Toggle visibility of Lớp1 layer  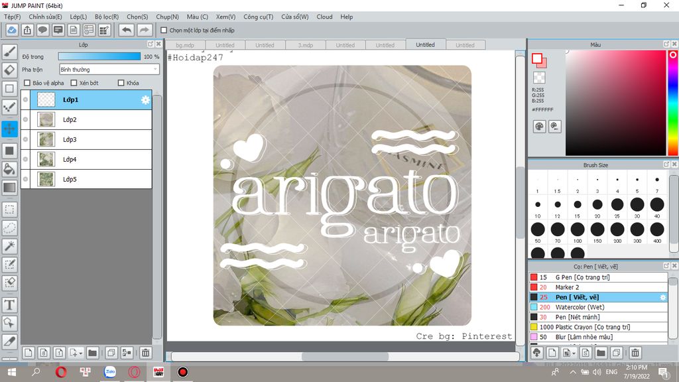26,99
